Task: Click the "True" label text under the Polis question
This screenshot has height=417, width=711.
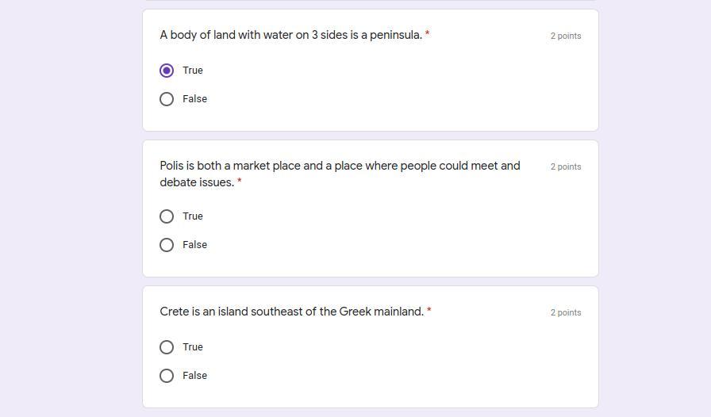Action: [x=193, y=216]
